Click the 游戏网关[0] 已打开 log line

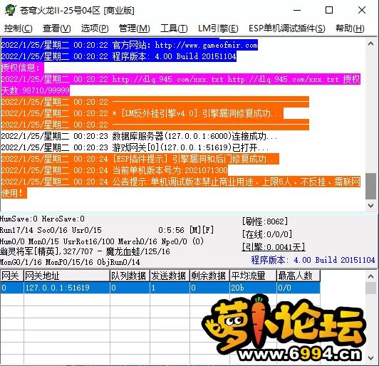point(135,147)
